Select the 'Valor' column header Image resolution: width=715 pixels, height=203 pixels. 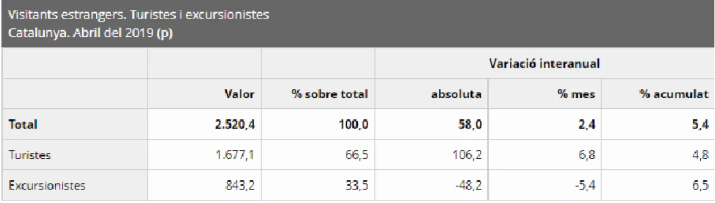pyautogui.click(x=241, y=95)
